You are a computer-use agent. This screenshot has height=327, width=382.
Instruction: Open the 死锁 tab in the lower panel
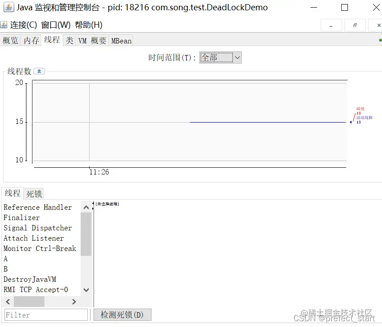34,194
